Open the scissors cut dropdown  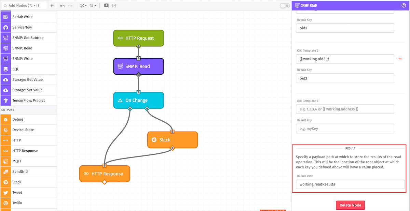(83, 5)
